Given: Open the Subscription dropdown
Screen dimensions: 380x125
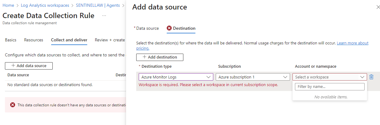Looking at the screenshot, I should (253, 77).
